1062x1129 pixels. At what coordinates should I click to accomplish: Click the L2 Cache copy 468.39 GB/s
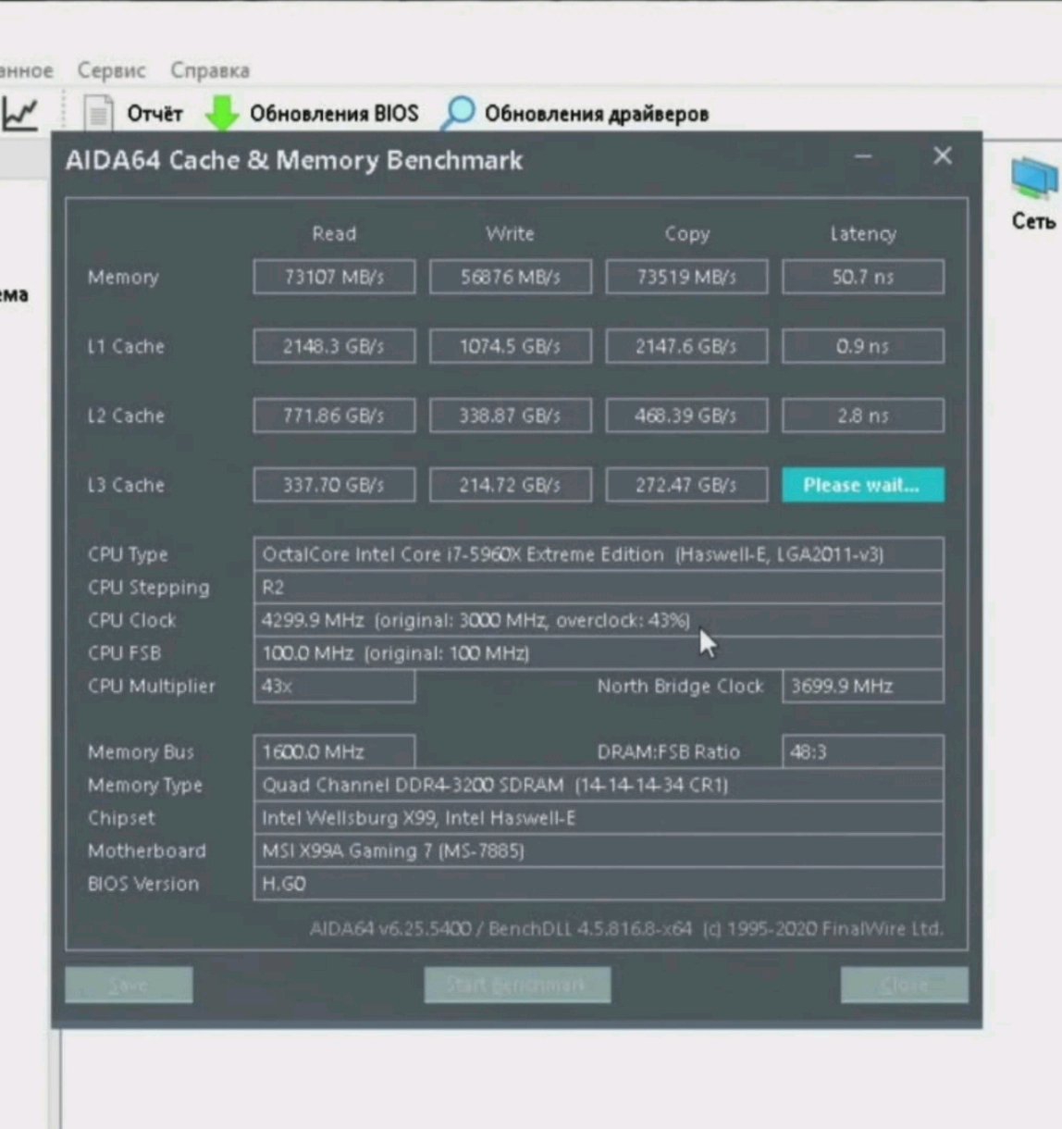pyautogui.click(x=686, y=416)
